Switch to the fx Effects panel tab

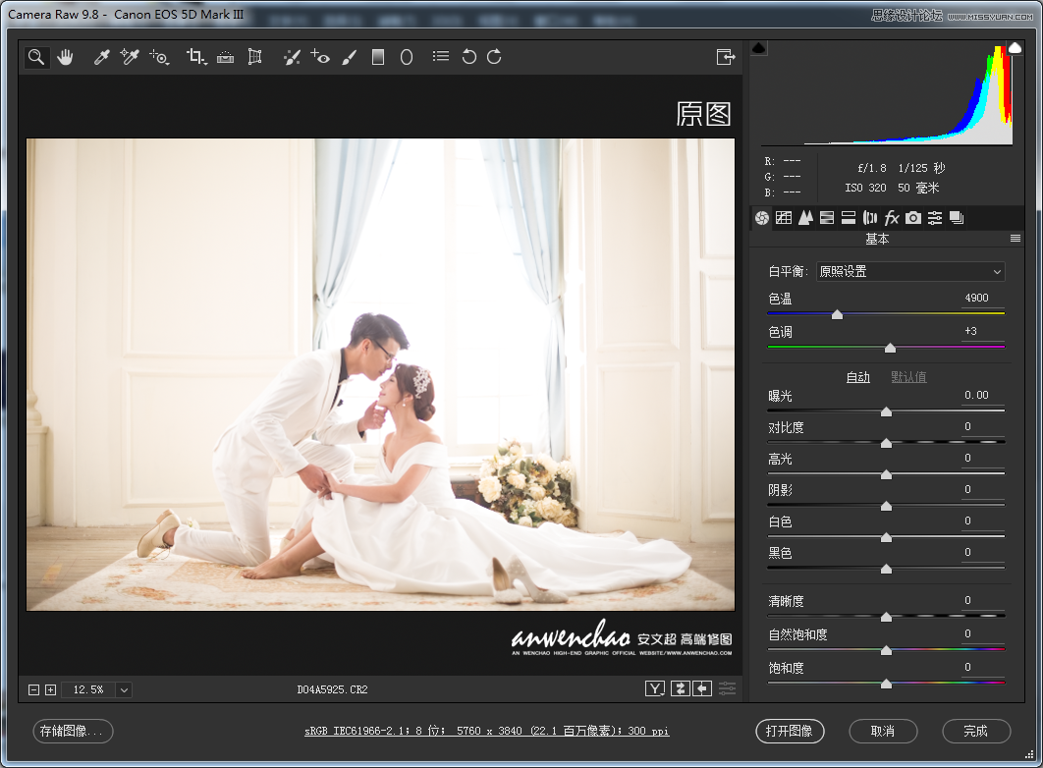[x=891, y=217]
